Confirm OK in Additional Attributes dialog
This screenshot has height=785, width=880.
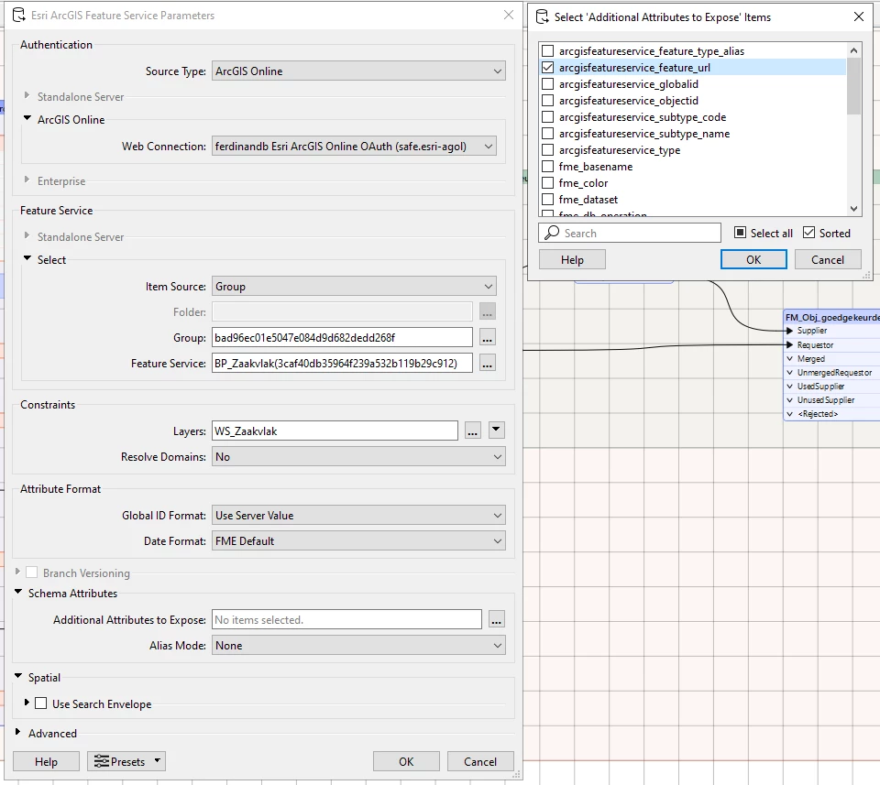753,259
